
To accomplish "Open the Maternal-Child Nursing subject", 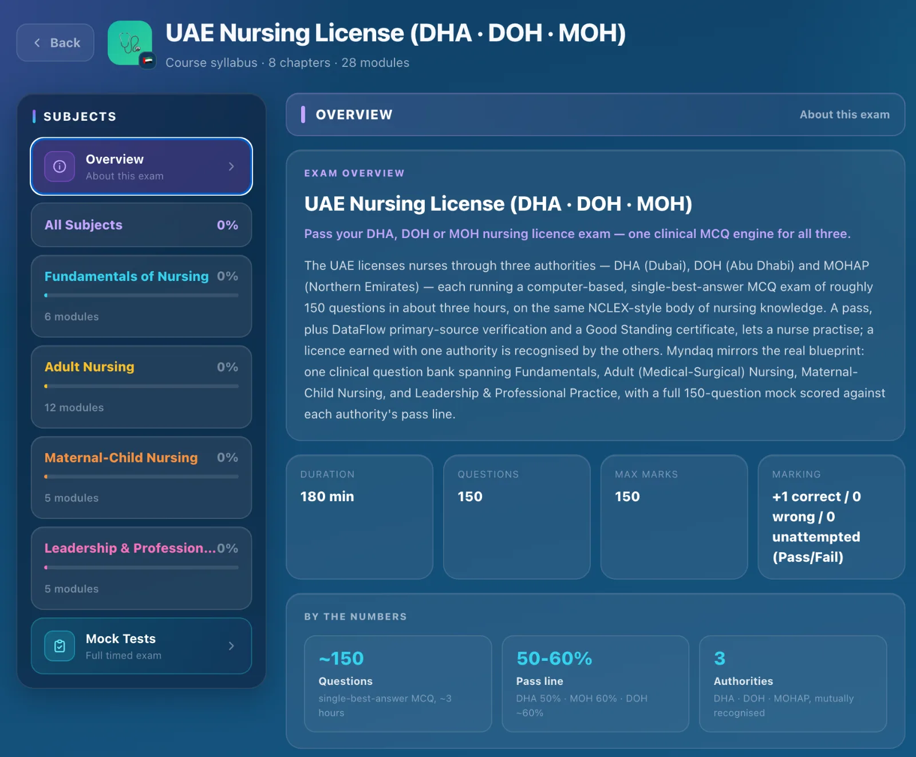I will coord(141,478).
